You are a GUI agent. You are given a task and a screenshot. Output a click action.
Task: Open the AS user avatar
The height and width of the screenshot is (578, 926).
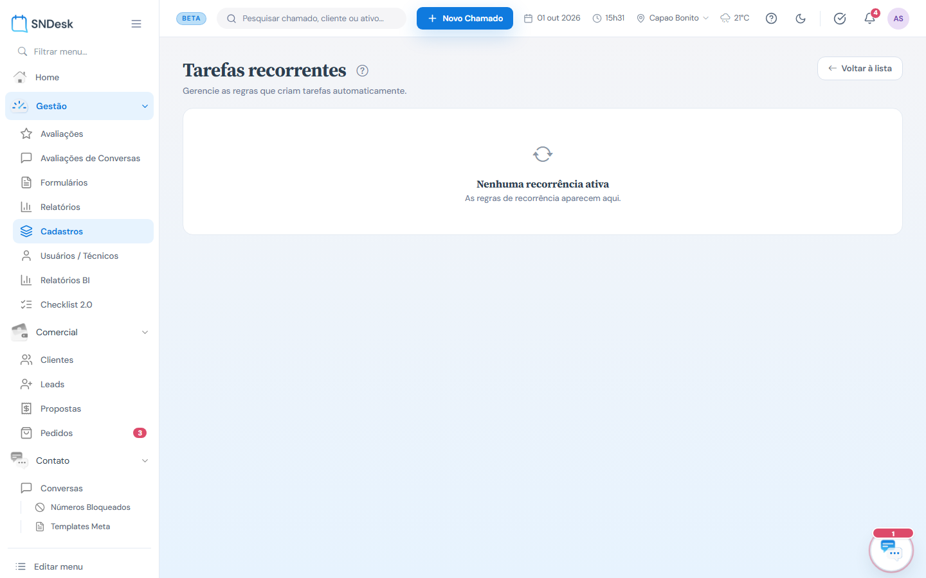[x=898, y=19]
